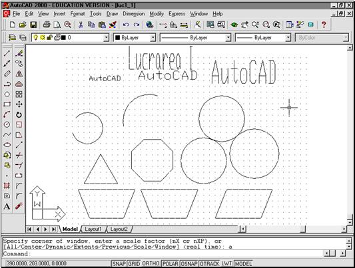
Task: Toggle GRID display in status bar
Action: 134,263
